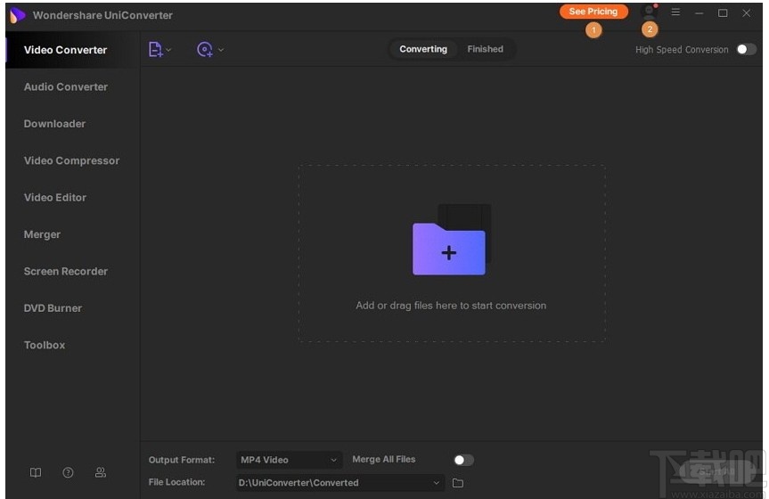Click the See Pricing button
Screen dimensions: 769x499
click(593, 12)
